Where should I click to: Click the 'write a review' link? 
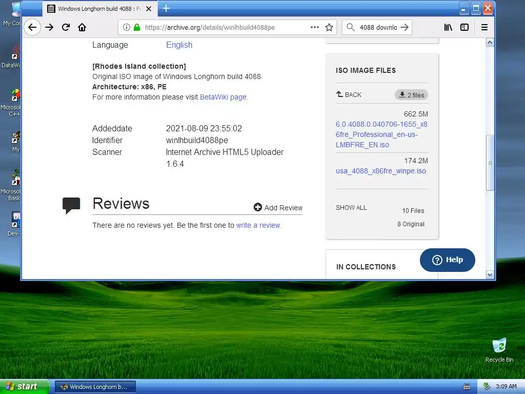point(258,225)
